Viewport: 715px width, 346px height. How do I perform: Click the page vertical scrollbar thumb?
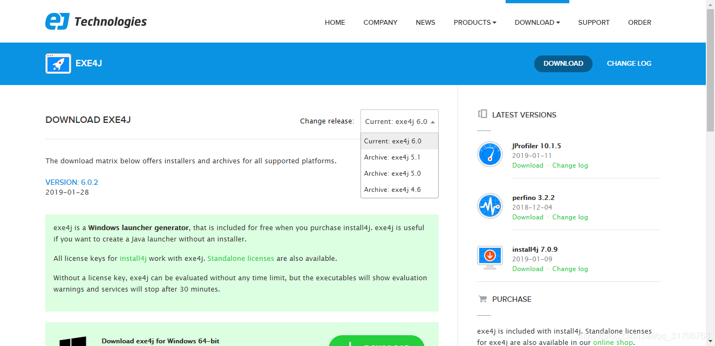pos(710,70)
